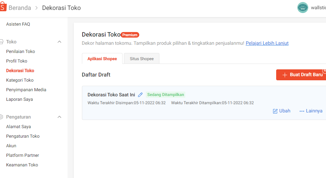Navigate to Penilaian Toko

click(20, 52)
